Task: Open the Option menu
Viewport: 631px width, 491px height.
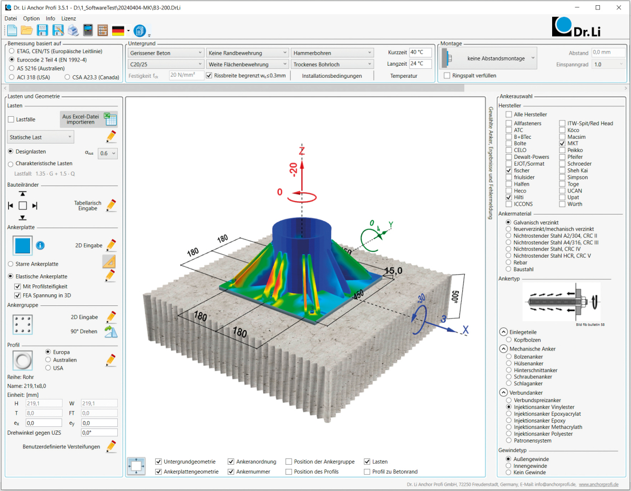Action: [32, 18]
